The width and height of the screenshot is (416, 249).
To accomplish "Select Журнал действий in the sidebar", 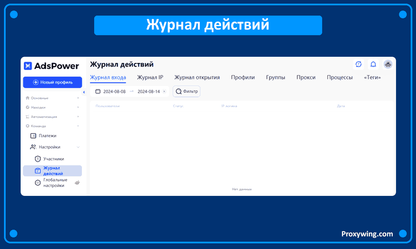I will coord(53,171).
